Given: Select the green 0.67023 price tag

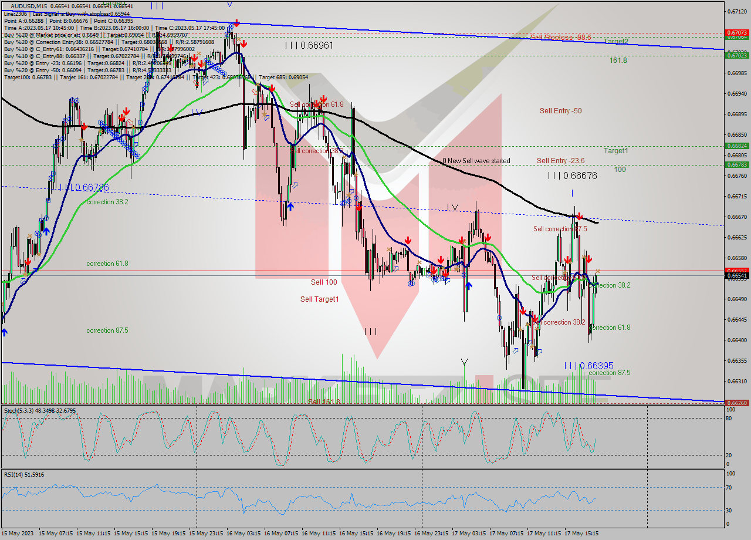Looking at the screenshot, I should click(736, 55).
